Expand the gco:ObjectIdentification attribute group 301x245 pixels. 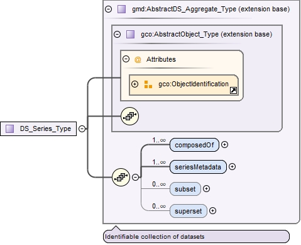point(134,84)
